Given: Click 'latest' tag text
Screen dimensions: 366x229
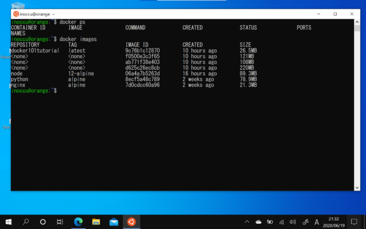Looking at the screenshot, I should click(x=77, y=50).
